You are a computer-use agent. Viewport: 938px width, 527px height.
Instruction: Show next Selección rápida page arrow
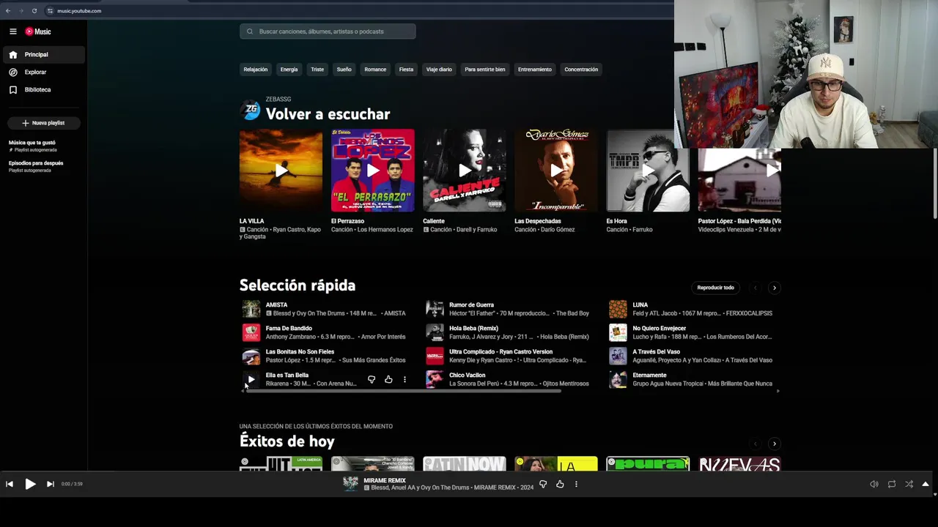(x=775, y=288)
